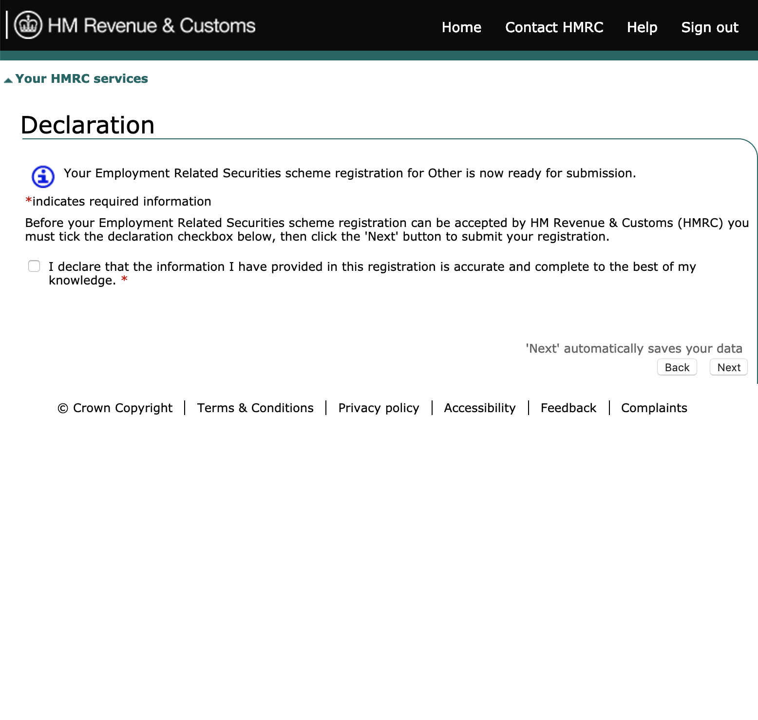Click 'indicates required information' text
Screen dimensions: 758x720
[118, 201]
